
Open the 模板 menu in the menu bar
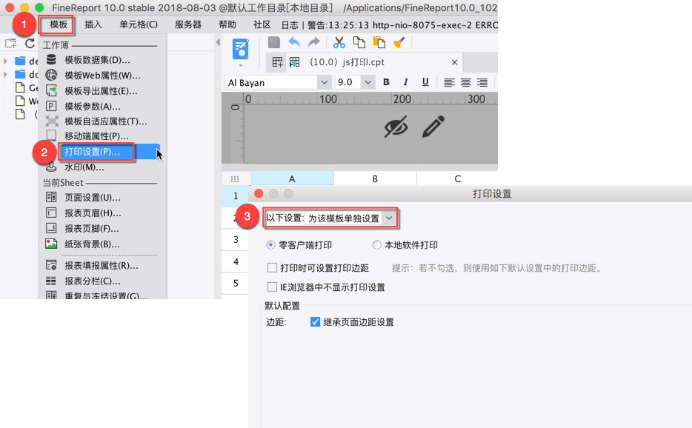click(x=59, y=24)
